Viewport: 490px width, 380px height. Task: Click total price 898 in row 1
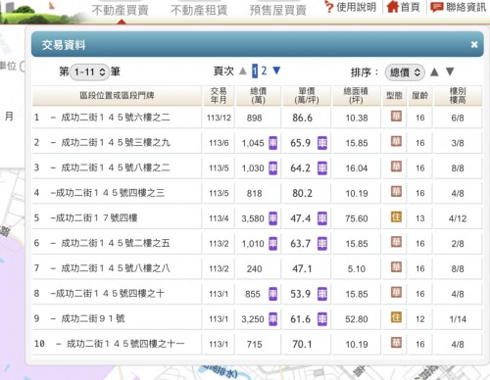pos(254,118)
